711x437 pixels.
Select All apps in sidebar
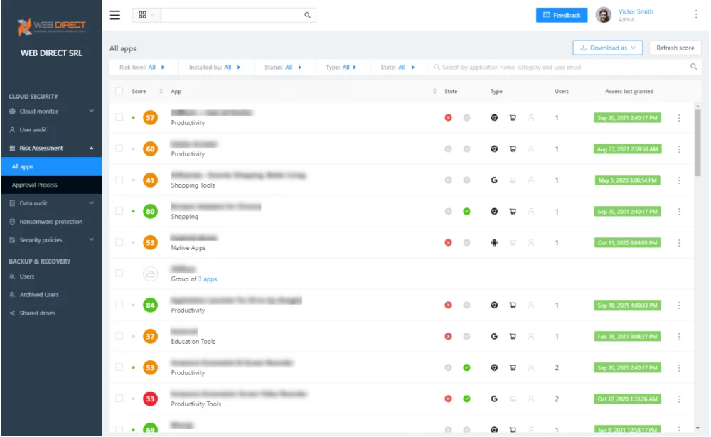tap(51, 166)
